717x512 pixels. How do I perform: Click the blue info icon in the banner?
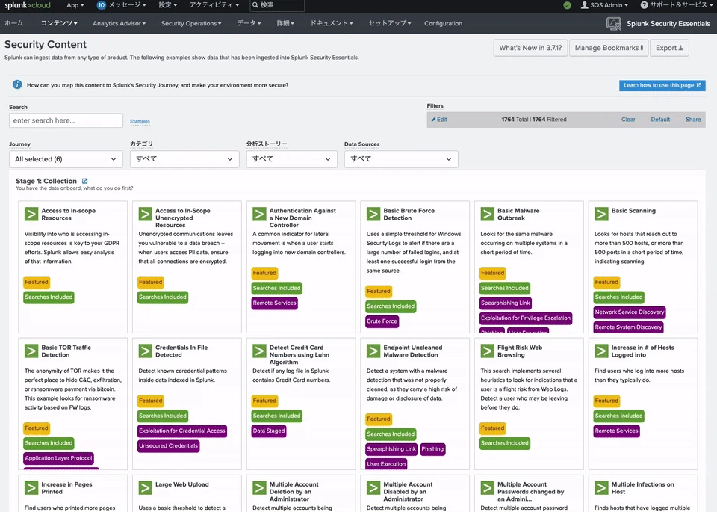17,84
